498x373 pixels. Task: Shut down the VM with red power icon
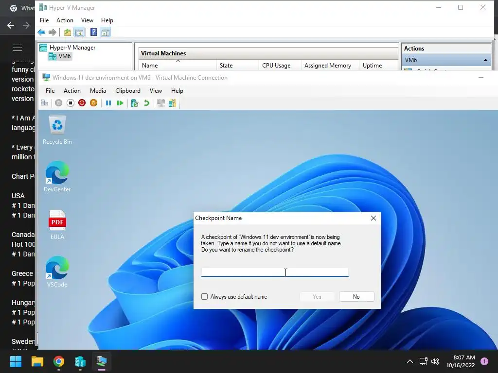pos(82,103)
